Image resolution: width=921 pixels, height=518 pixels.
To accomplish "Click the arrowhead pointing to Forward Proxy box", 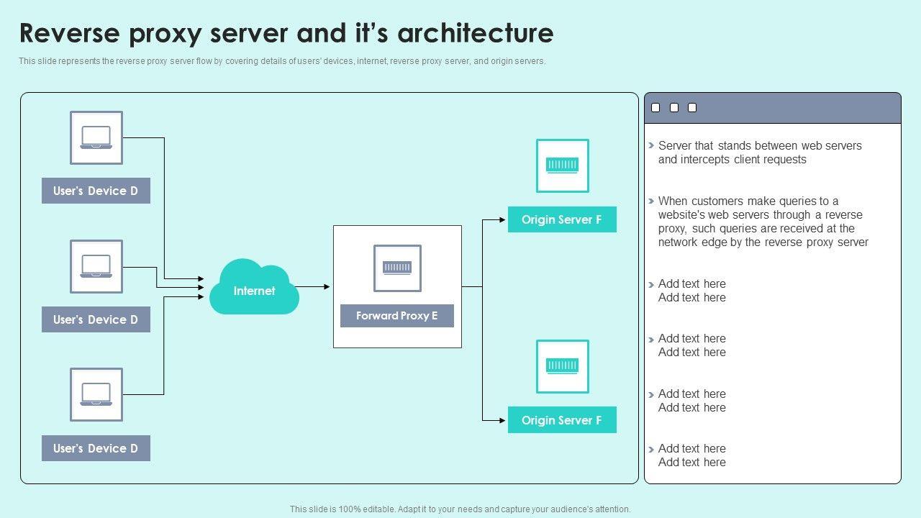I will (x=327, y=286).
